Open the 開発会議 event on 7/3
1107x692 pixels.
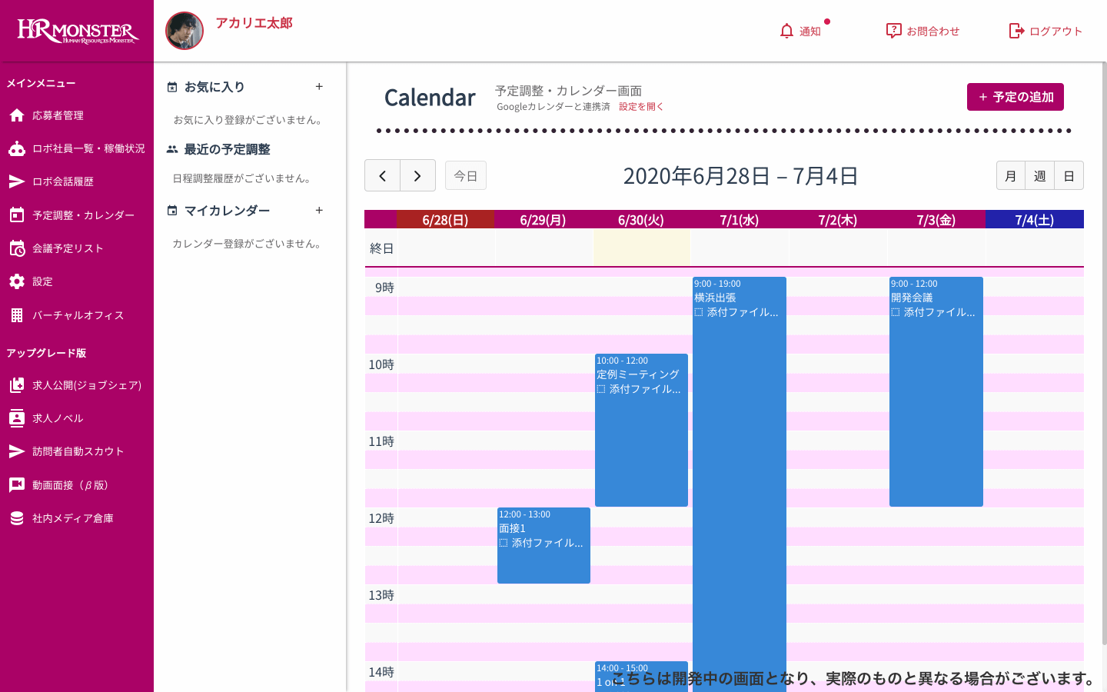[936, 391]
